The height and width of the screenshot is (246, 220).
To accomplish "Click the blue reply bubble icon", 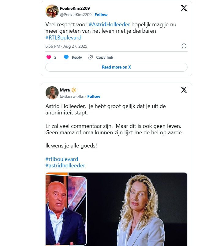I will point(66,57).
